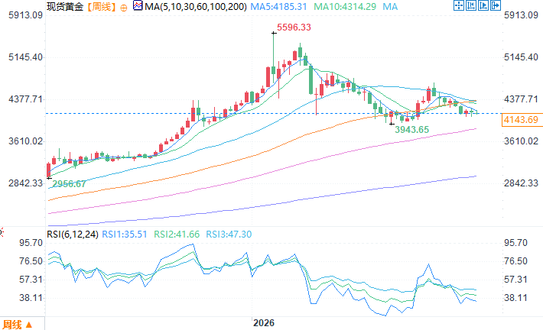Open the 周线 period selector at bottom
This screenshot has width=543, height=330.
pos(18,325)
